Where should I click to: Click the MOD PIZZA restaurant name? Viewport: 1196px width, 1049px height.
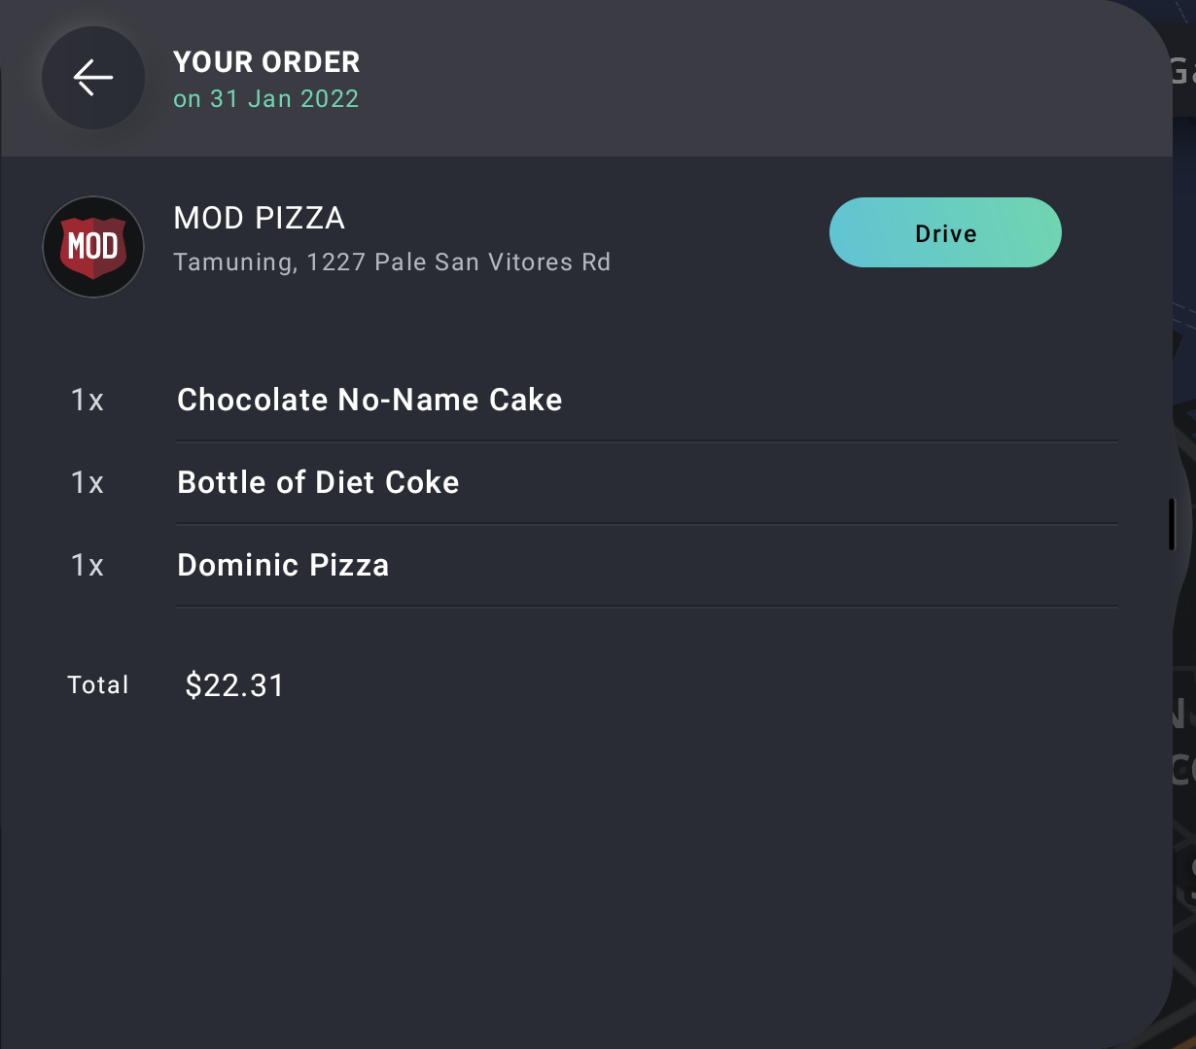[x=259, y=218]
